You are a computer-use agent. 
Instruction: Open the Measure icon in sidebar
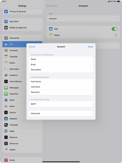[x=6, y=137]
